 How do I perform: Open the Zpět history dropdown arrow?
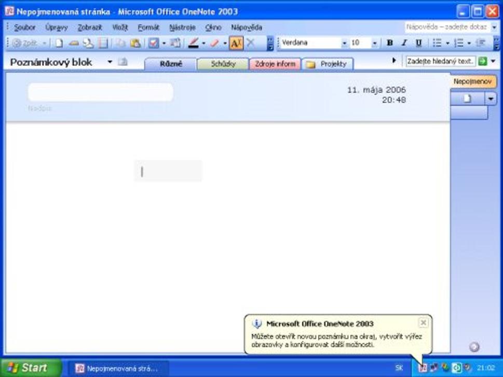(x=45, y=43)
